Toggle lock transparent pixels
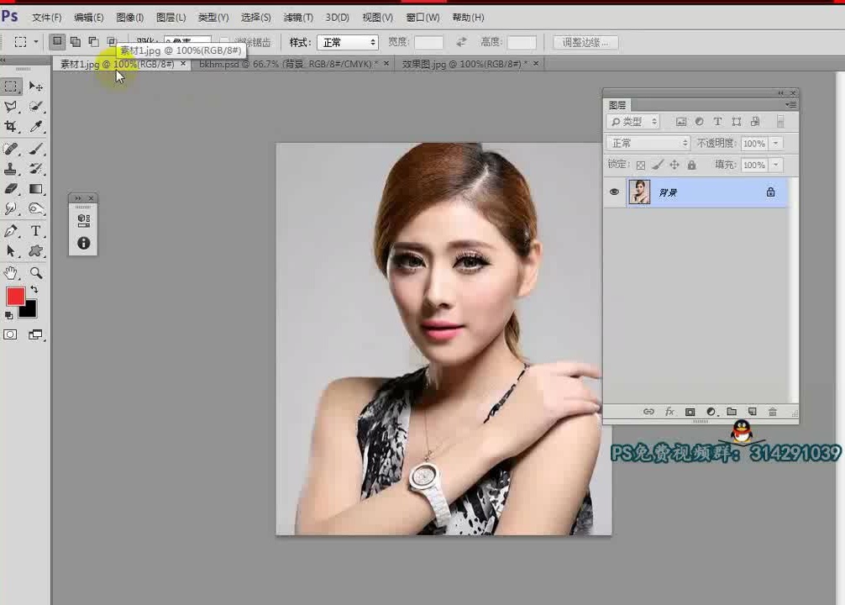Viewport: 845px width, 605px height. [x=640, y=165]
